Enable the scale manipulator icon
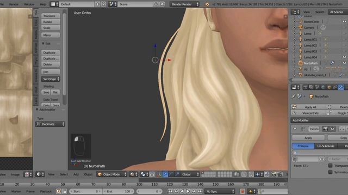348x195 pixels. click(x=177, y=174)
